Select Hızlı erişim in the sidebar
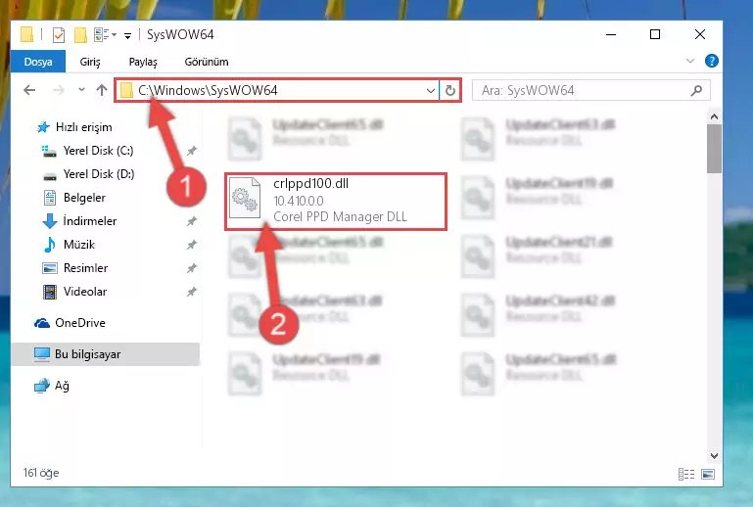The height and width of the screenshot is (507, 753). (x=83, y=127)
